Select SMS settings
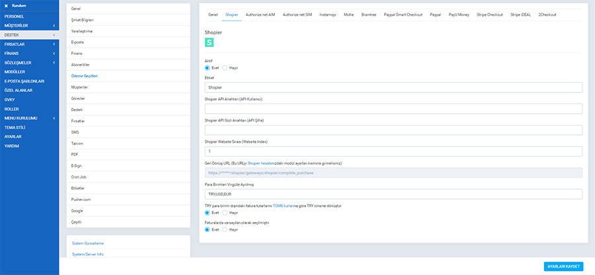This screenshot has height=275, width=595. pos(128,132)
